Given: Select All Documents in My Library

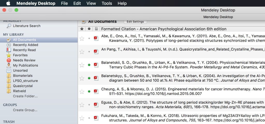Looking at the screenshot, I should [39, 40].
